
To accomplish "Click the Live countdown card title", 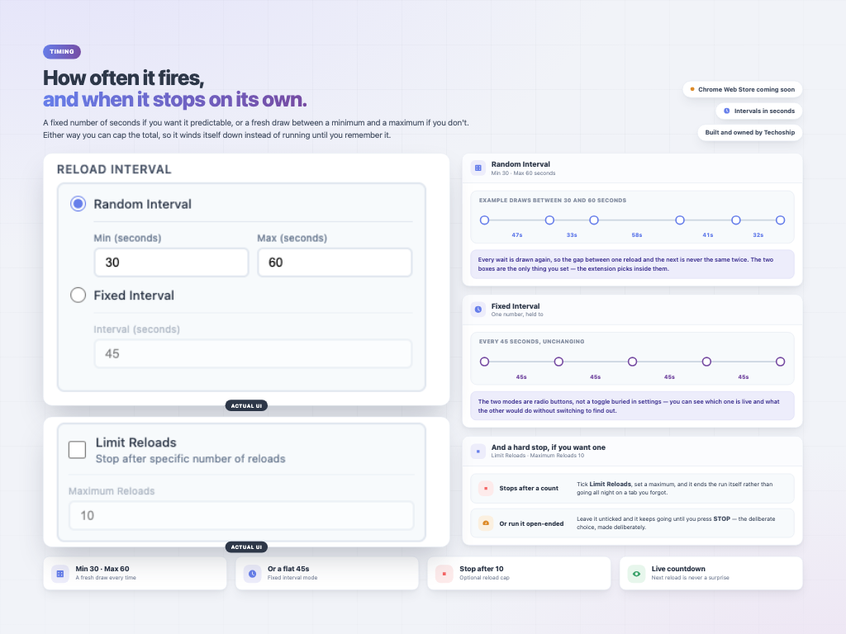I will coord(678,569).
